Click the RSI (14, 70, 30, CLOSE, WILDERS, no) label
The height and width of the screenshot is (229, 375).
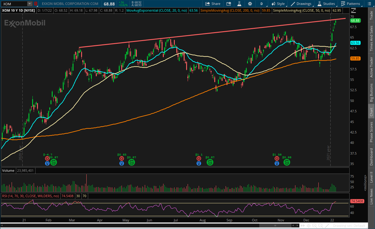tap(30, 196)
